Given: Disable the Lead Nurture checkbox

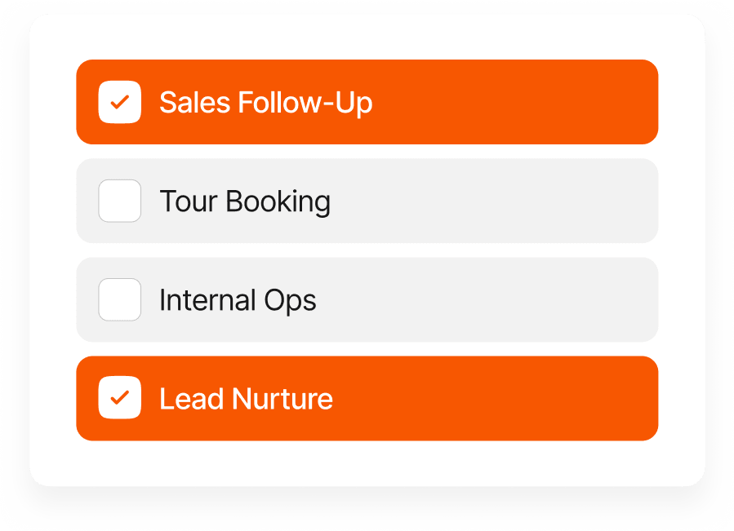Looking at the screenshot, I should click(120, 398).
